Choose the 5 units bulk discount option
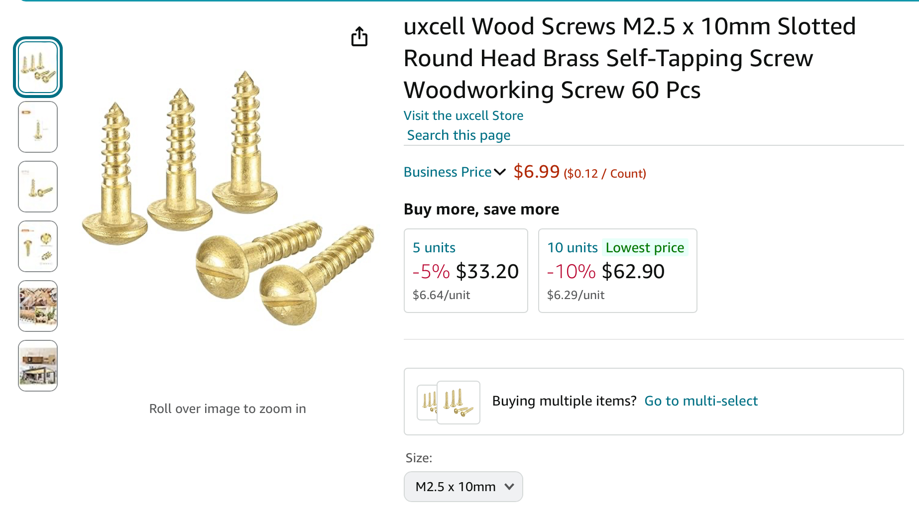Image resolution: width=919 pixels, height=515 pixels. [465, 271]
